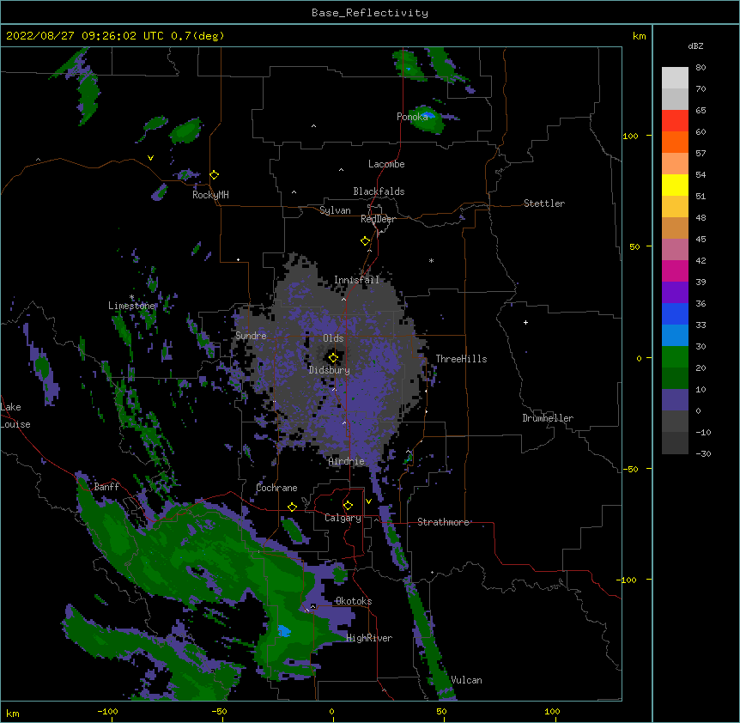The width and height of the screenshot is (740, 723).
Task: Select the yellow diamond marker above RockyMH
Action: point(215,174)
